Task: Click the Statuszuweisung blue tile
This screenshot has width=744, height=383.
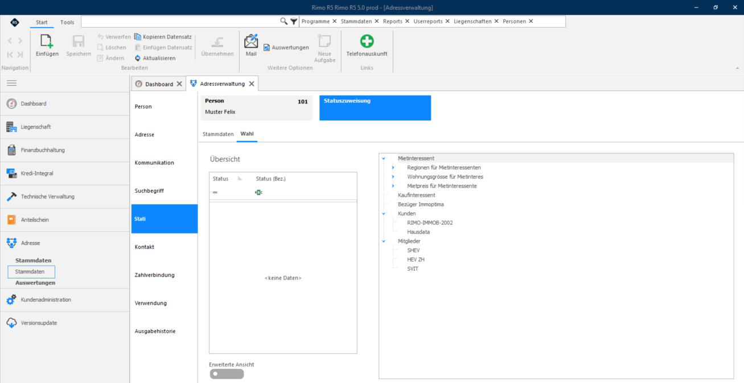Action: click(375, 108)
